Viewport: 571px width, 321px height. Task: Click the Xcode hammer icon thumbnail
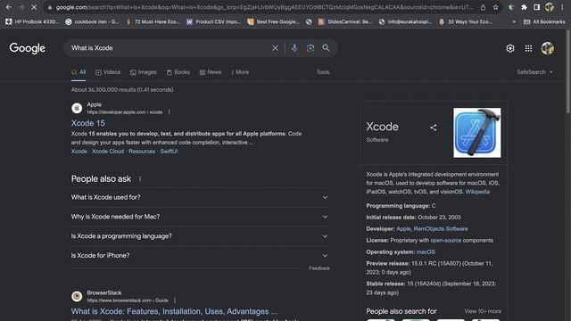click(x=477, y=133)
